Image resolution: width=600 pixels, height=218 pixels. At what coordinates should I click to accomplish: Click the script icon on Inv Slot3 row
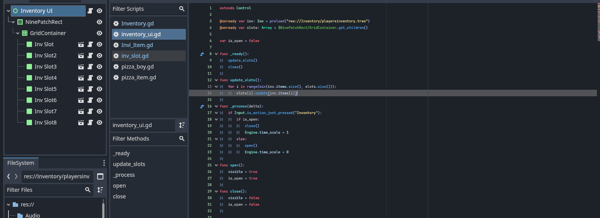point(90,67)
